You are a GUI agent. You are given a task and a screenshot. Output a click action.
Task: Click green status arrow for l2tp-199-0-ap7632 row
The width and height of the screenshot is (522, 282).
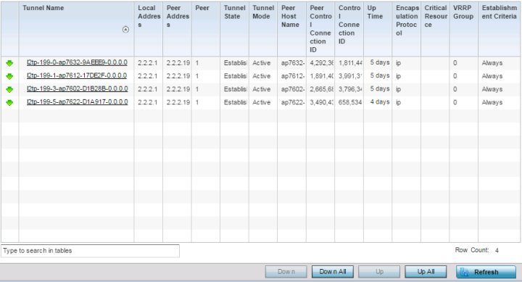coord(9,63)
